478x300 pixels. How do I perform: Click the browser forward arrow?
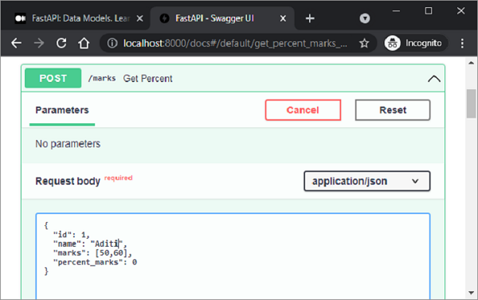(39, 43)
